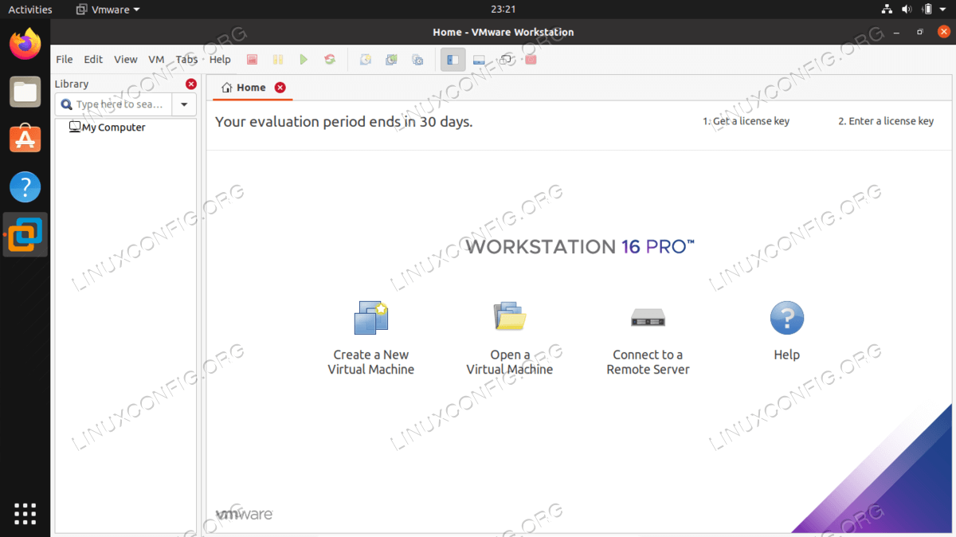Open the Tabs menu
956x537 pixels.
pos(187,60)
